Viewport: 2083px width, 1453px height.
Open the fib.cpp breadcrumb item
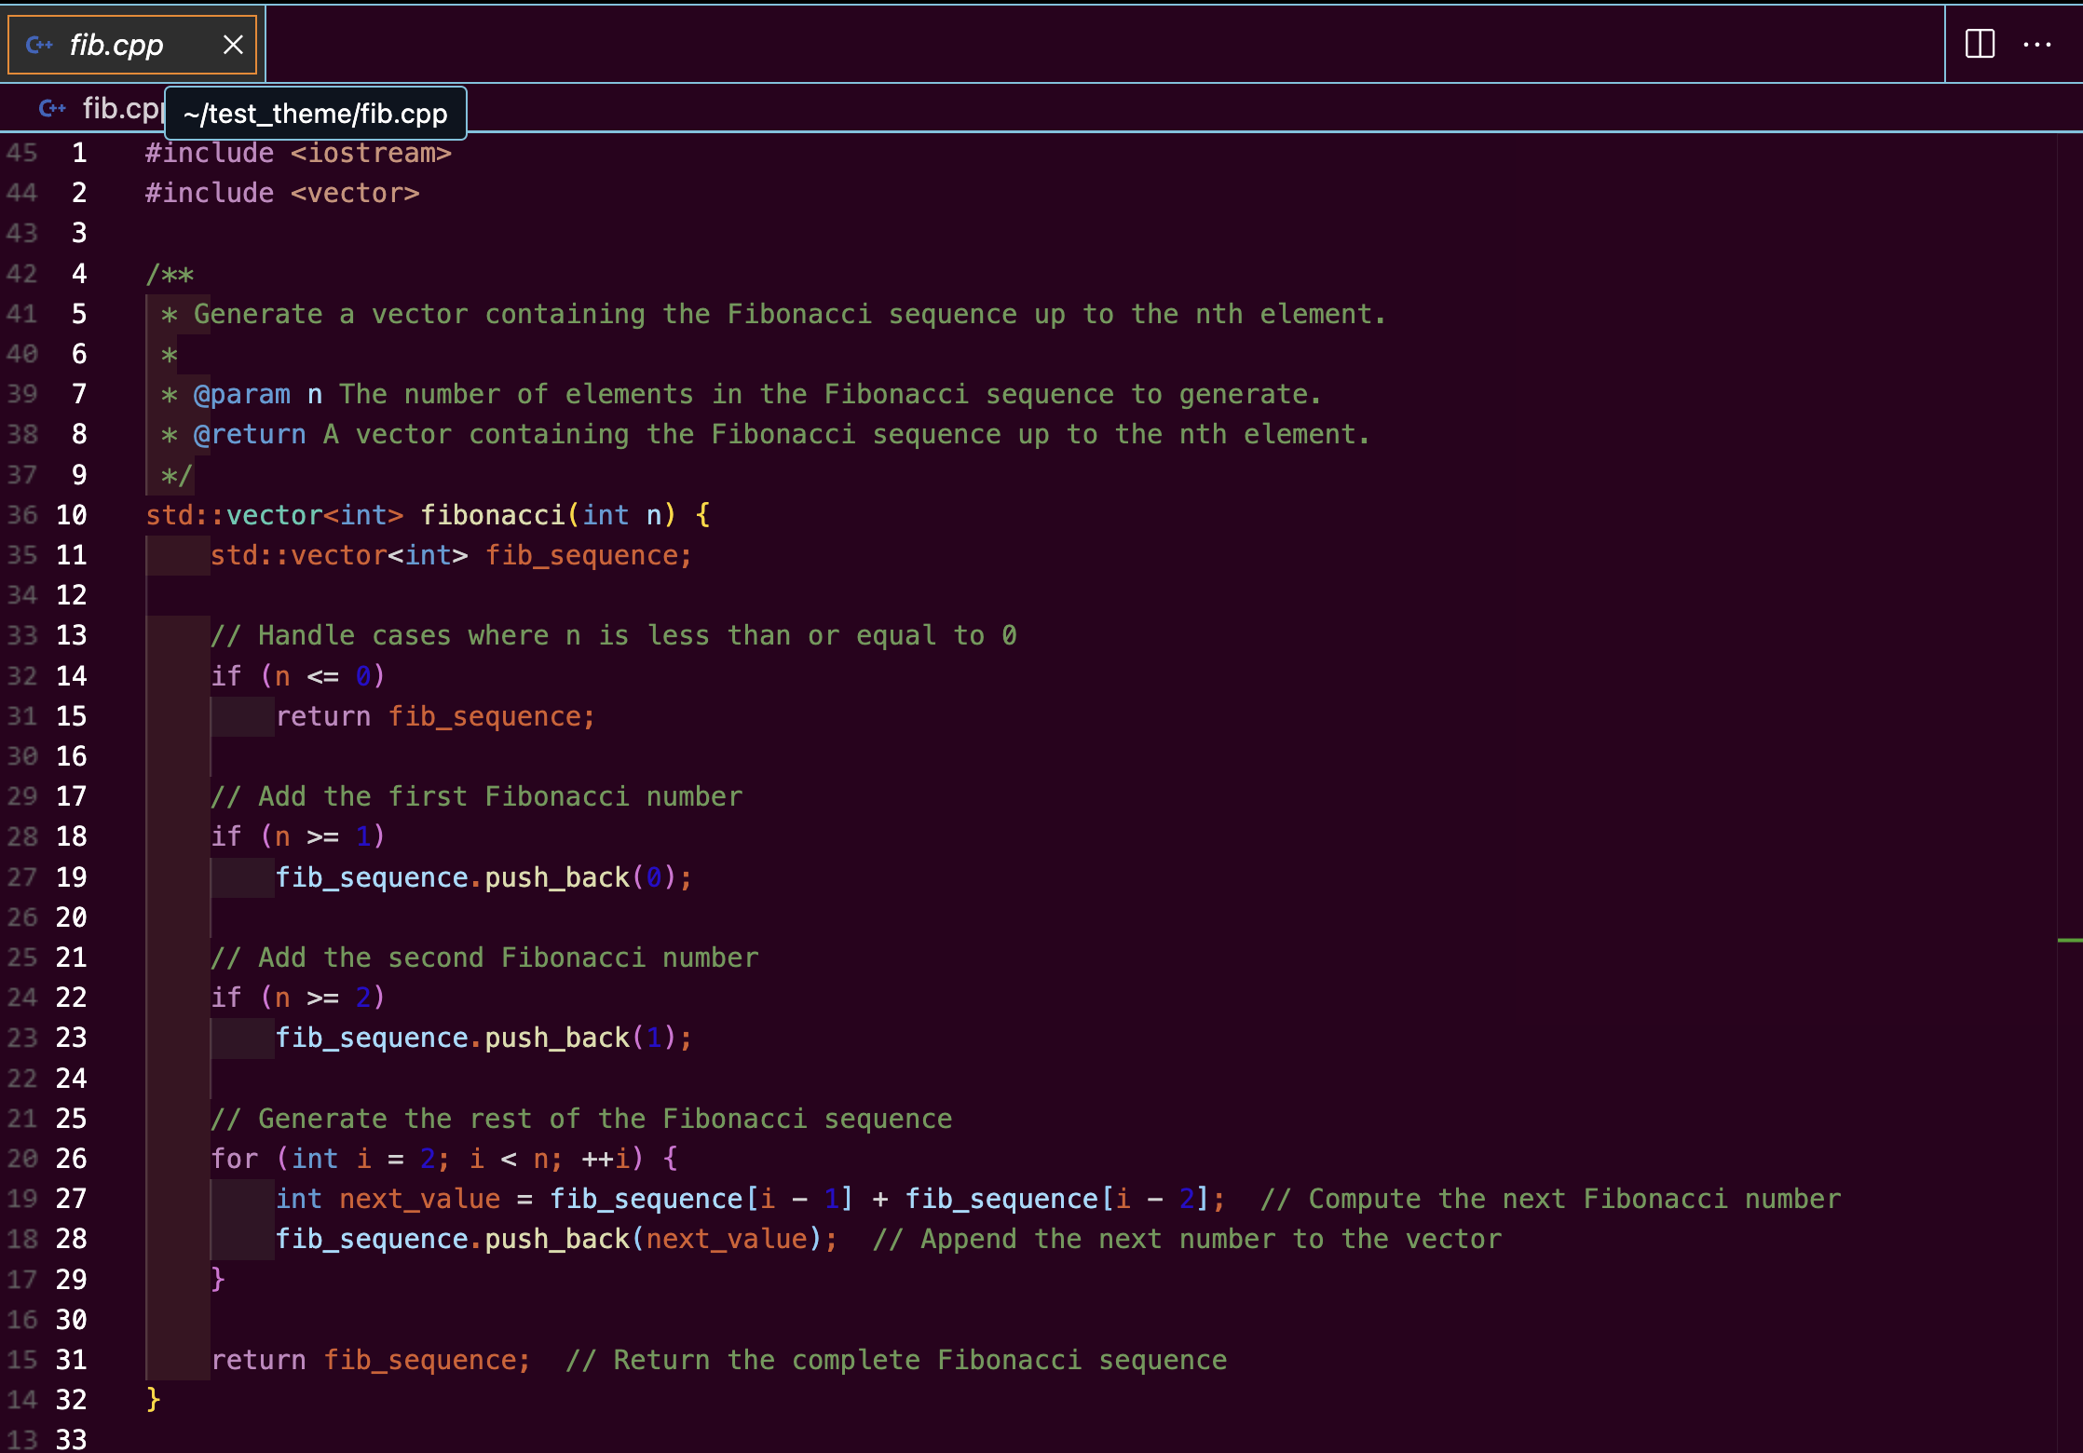(121, 109)
